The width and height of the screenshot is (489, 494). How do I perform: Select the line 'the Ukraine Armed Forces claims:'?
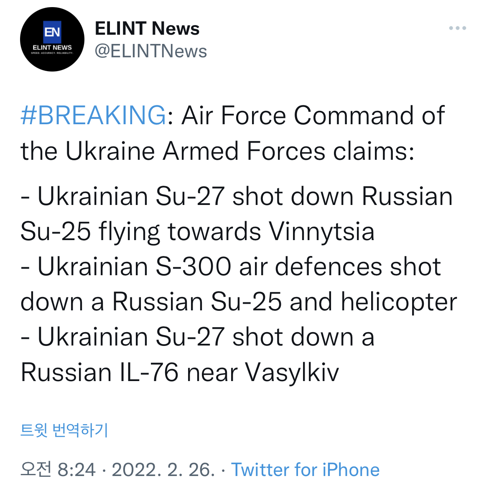coord(217,151)
